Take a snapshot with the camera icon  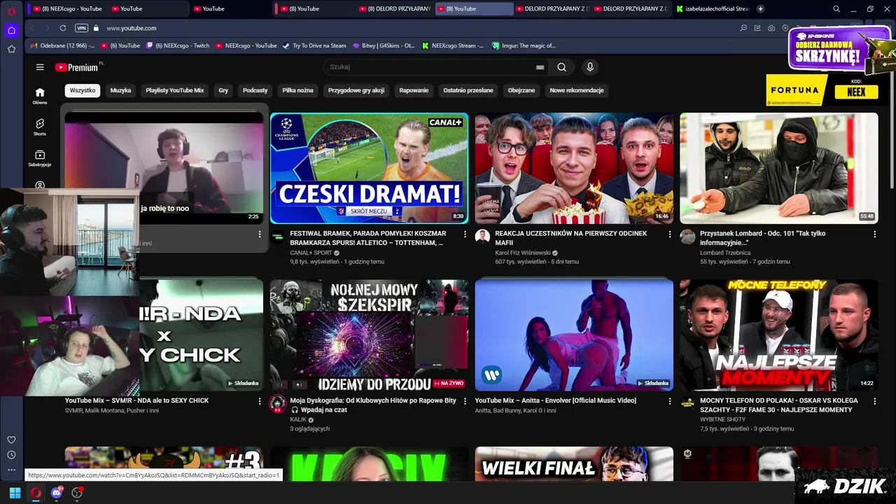(771, 28)
